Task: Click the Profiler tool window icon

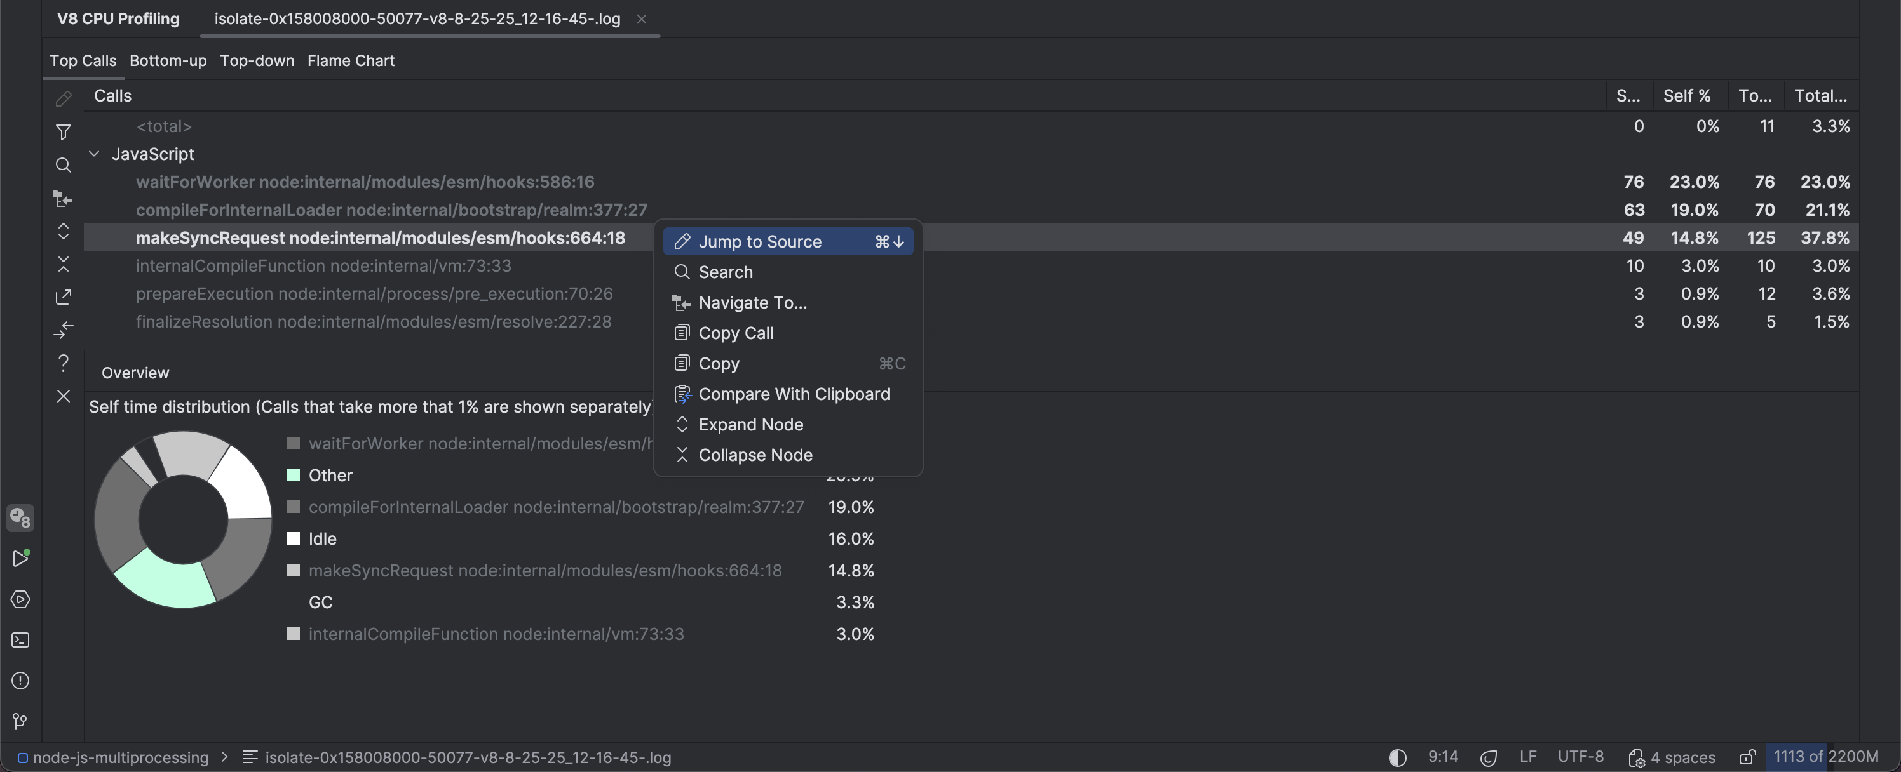Action: point(21,518)
